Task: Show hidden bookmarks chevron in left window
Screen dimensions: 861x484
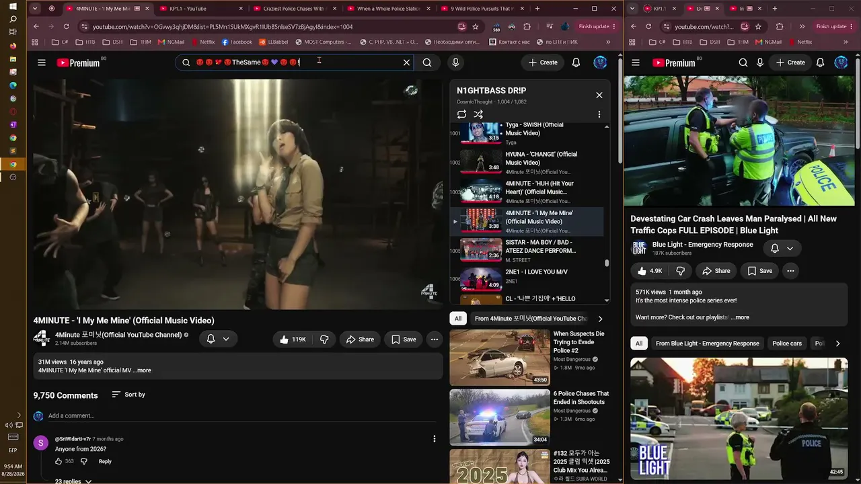Action: point(608,42)
